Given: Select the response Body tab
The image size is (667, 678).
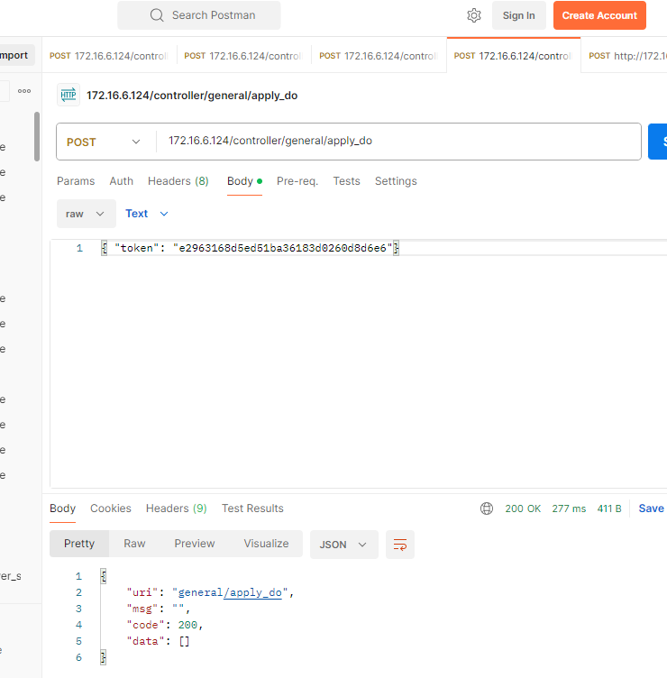Looking at the screenshot, I should click(x=63, y=508).
